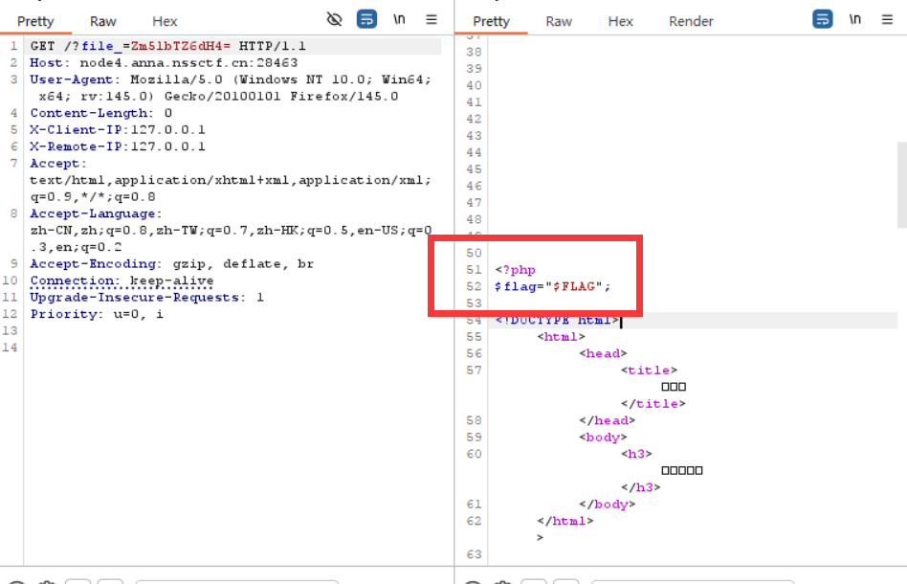Toggle word wrap in the request pane

coord(366,19)
